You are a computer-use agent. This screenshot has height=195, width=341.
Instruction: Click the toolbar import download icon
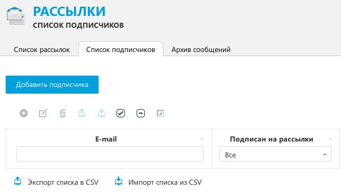click(x=102, y=113)
